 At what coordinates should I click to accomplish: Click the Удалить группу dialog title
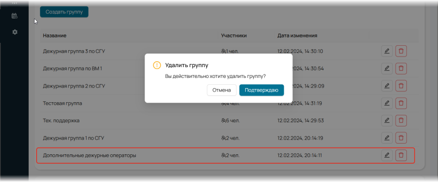click(x=186, y=65)
